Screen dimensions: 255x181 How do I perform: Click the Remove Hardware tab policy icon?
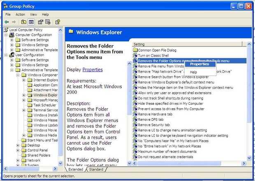click(x=135, y=114)
